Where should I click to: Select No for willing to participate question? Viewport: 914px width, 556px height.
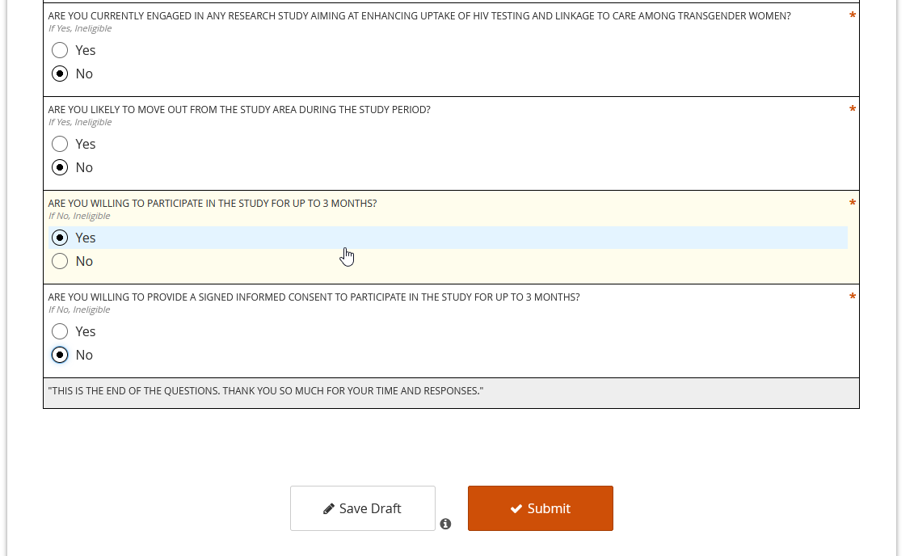coord(60,261)
